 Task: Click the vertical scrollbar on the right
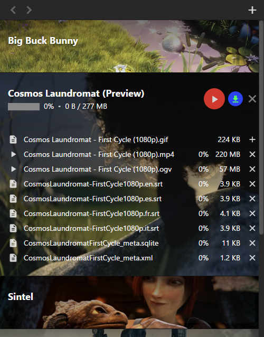click(261, 127)
